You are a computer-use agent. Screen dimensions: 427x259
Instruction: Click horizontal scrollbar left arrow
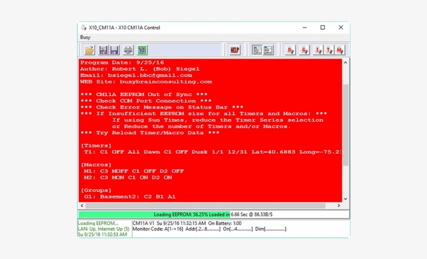click(x=82, y=205)
